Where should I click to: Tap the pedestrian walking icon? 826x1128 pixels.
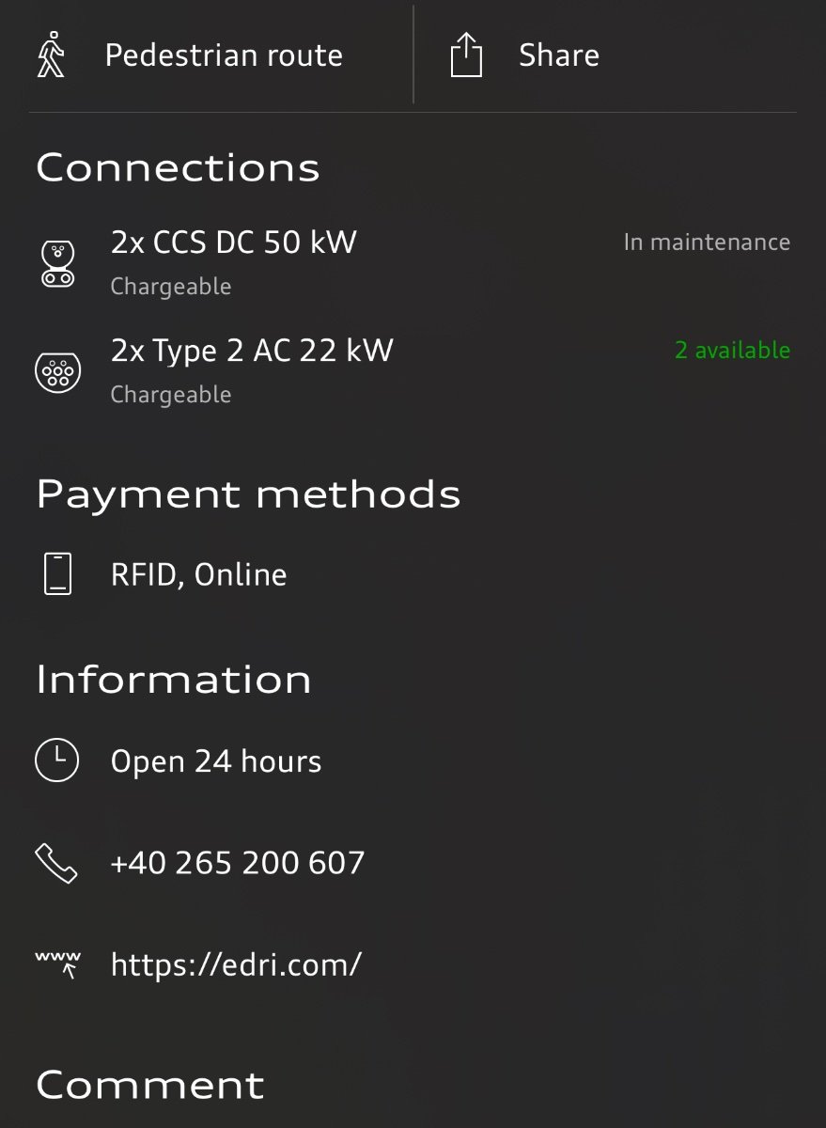(x=51, y=55)
